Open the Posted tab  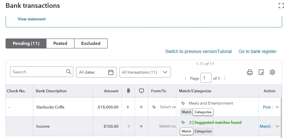point(60,43)
